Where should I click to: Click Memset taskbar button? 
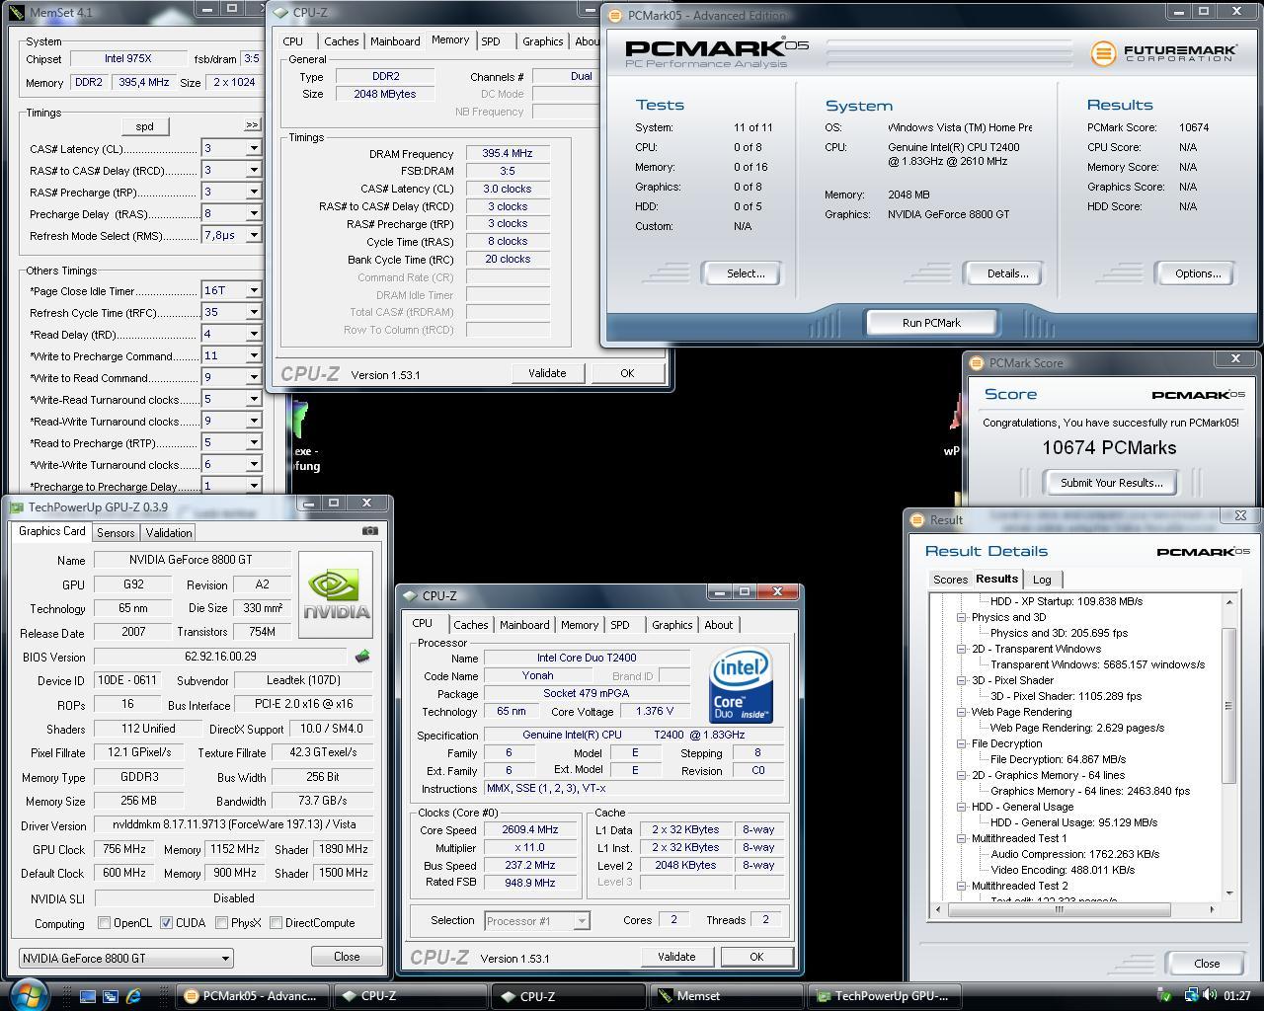(728, 996)
